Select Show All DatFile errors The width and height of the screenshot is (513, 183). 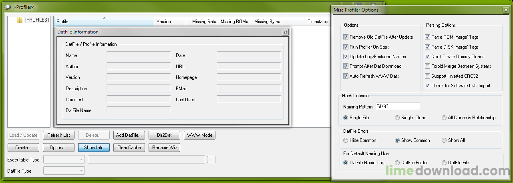(444, 140)
